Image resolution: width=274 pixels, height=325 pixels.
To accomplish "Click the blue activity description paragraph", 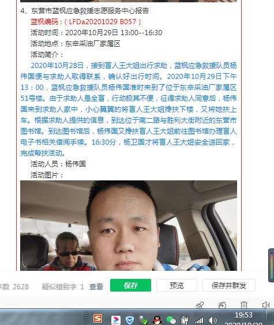I will pyautogui.click(x=129, y=109).
